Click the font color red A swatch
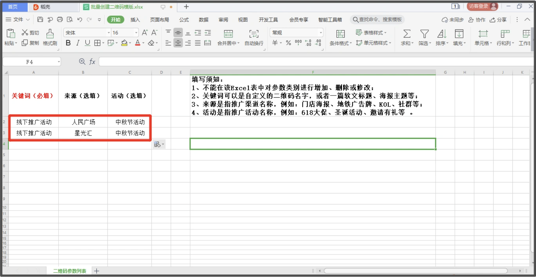 138,43
